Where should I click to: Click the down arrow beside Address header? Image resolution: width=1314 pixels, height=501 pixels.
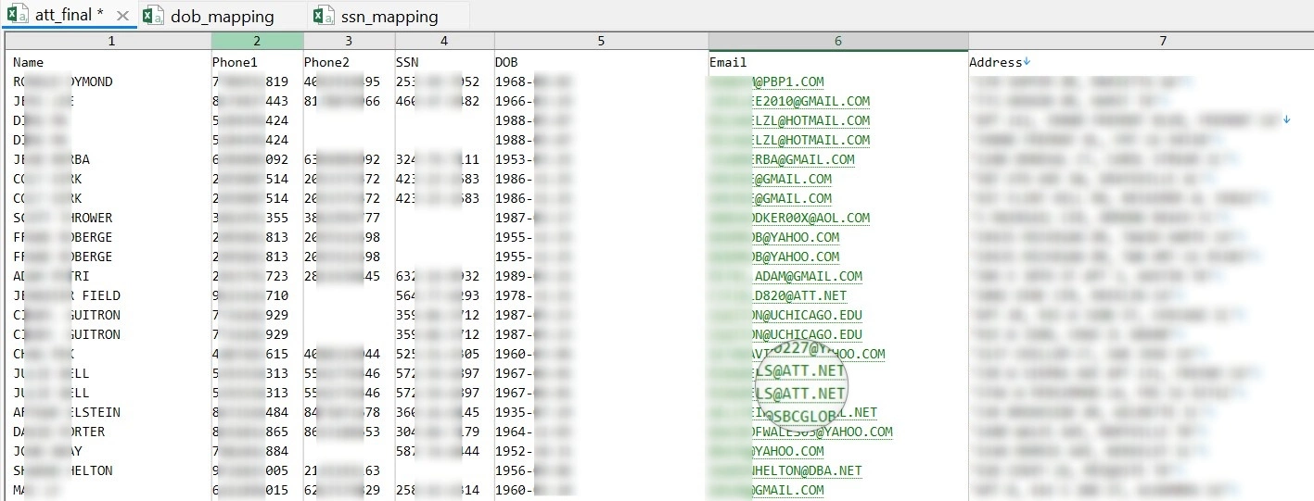pyautogui.click(x=1027, y=62)
